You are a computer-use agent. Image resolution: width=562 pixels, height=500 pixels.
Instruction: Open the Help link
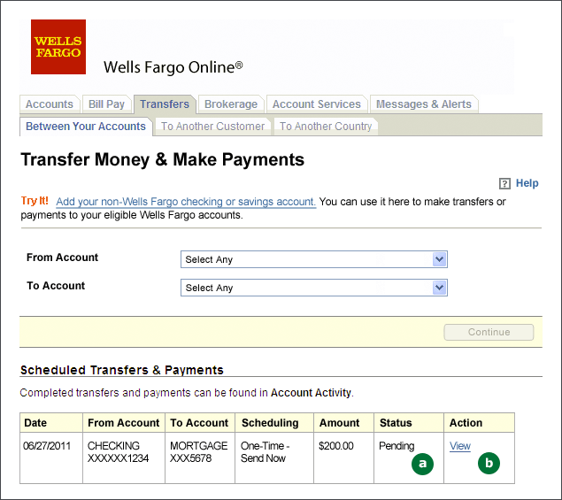[x=527, y=183]
